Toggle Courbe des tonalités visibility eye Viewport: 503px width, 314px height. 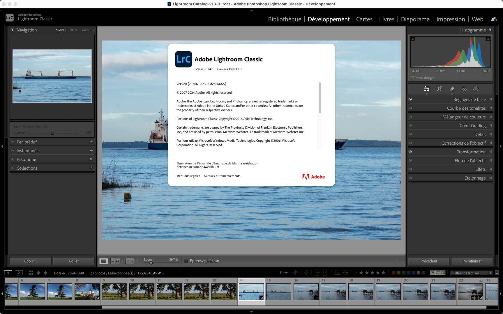tap(410, 108)
